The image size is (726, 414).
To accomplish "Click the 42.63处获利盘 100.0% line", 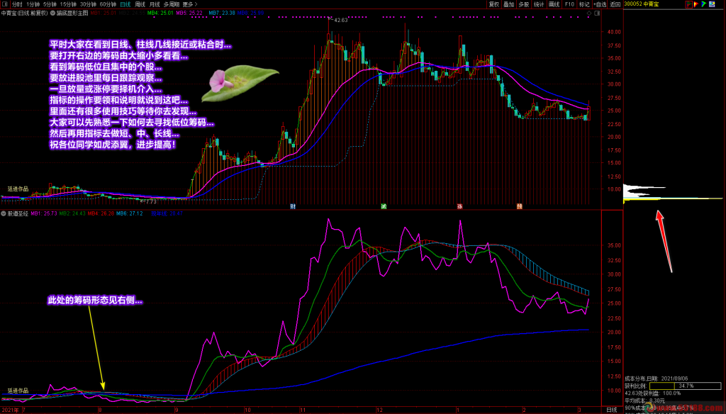I will (x=653, y=393).
